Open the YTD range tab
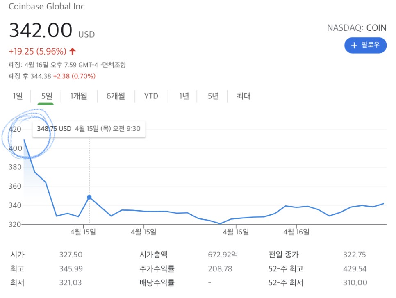This screenshot has height=298, width=396. tap(151, 96)
